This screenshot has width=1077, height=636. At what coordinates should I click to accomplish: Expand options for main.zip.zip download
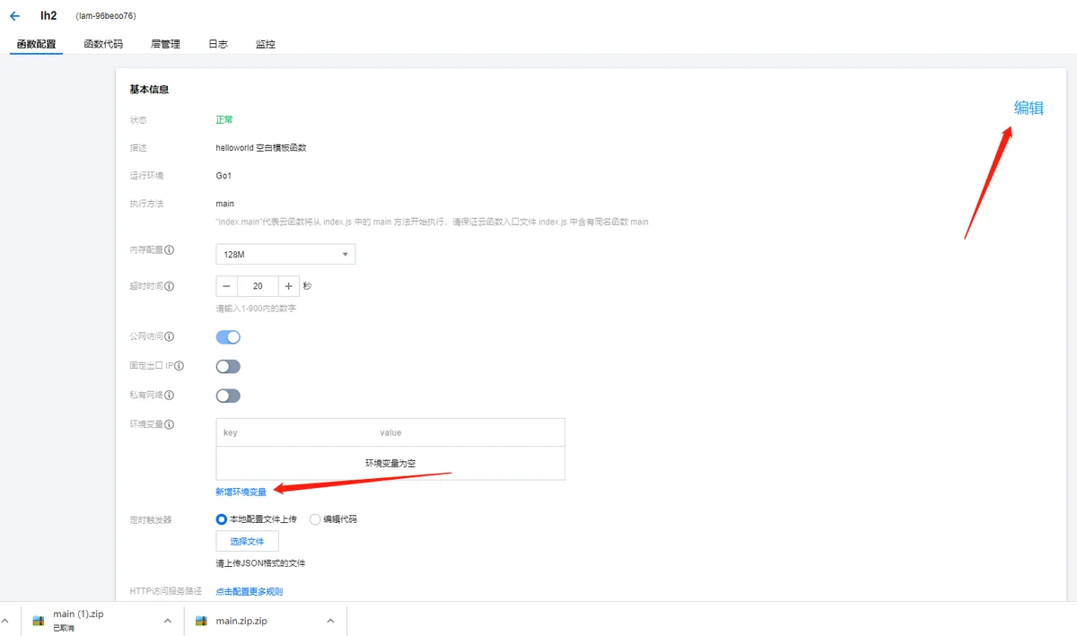[x=330, y=621]
